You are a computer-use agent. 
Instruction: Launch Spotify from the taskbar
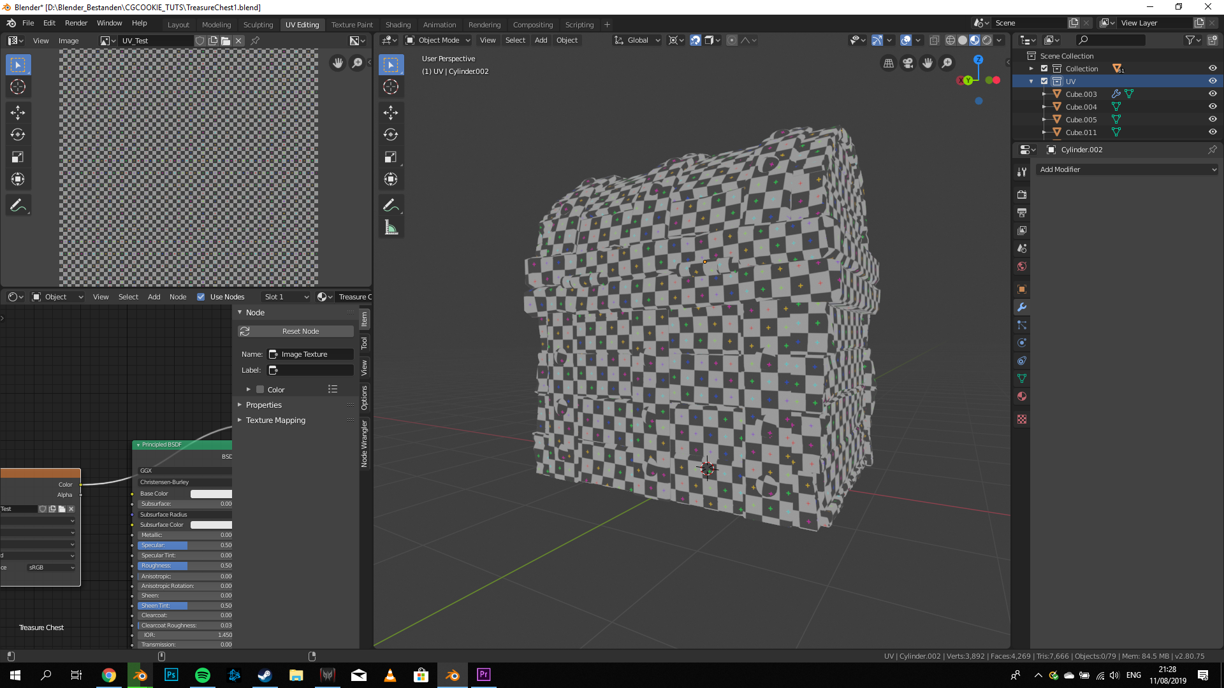[x=202, y=675]
